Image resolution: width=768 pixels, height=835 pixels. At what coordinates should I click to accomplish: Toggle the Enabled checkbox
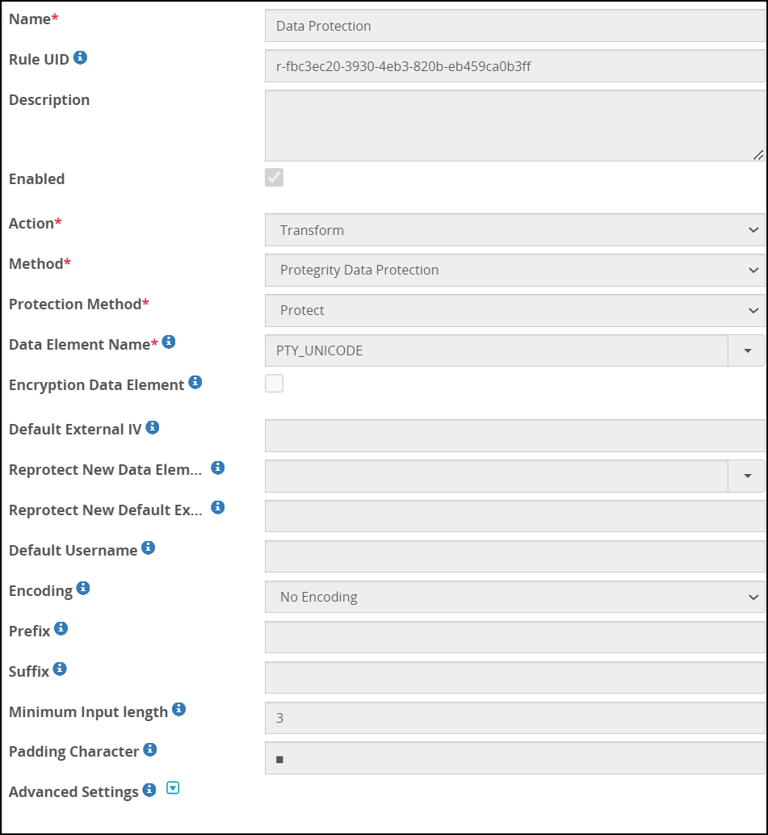[x=275, y=178]
